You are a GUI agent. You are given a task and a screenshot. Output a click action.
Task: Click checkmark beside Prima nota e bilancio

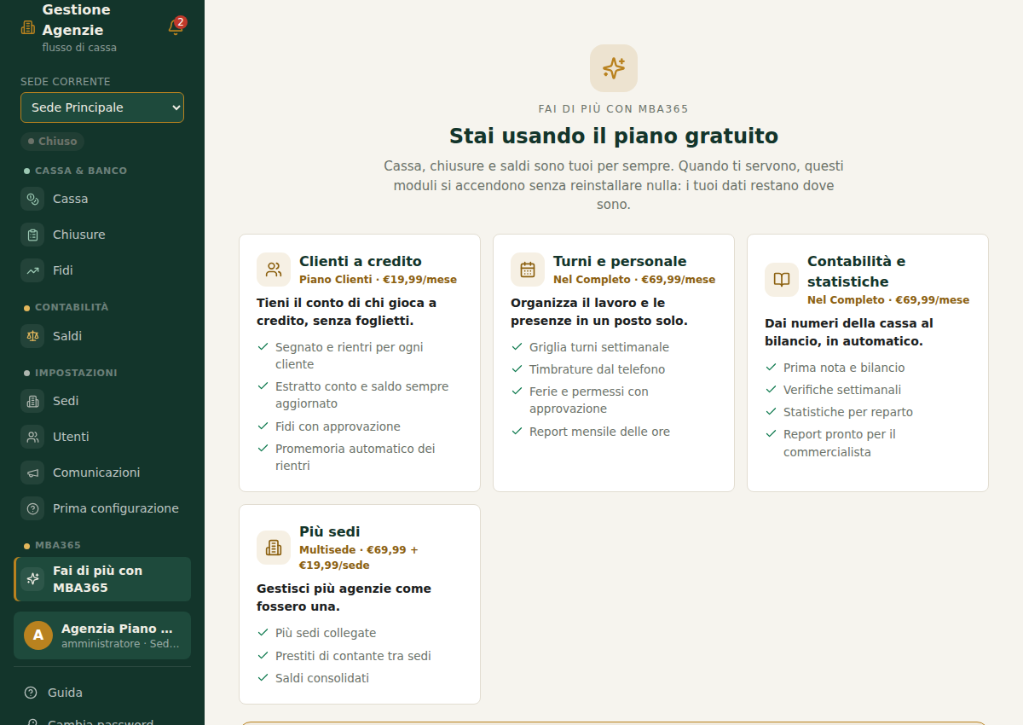click(x=771, y=367)
